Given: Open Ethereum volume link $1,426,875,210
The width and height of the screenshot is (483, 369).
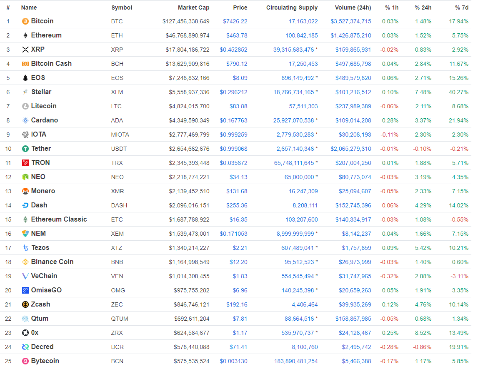Looking at the screenshot, I should pos(351,36).
